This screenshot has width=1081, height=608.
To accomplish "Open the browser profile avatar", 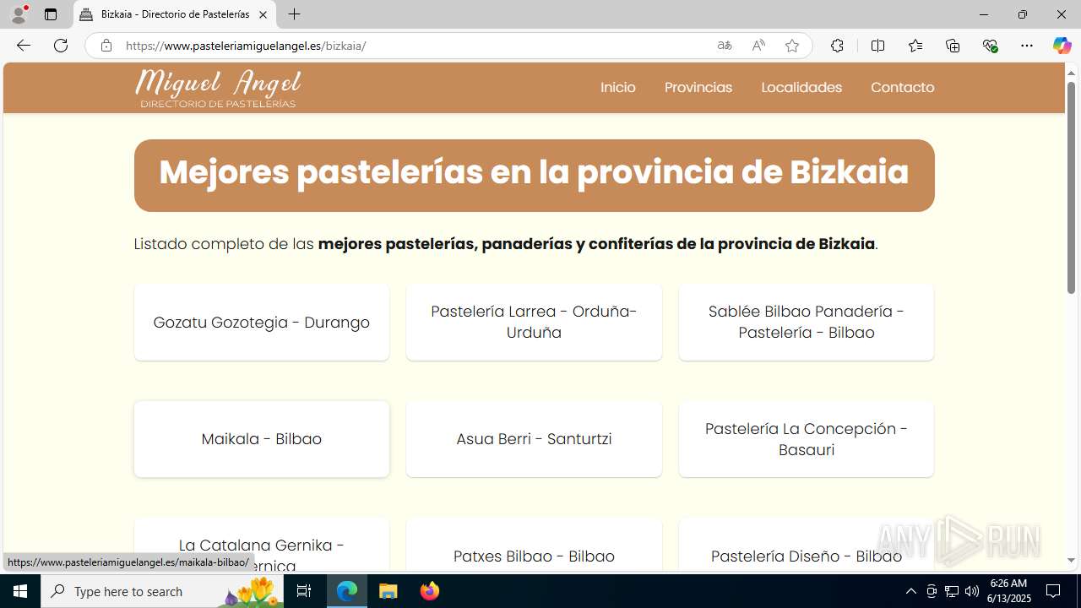I will tap(19, 14).
